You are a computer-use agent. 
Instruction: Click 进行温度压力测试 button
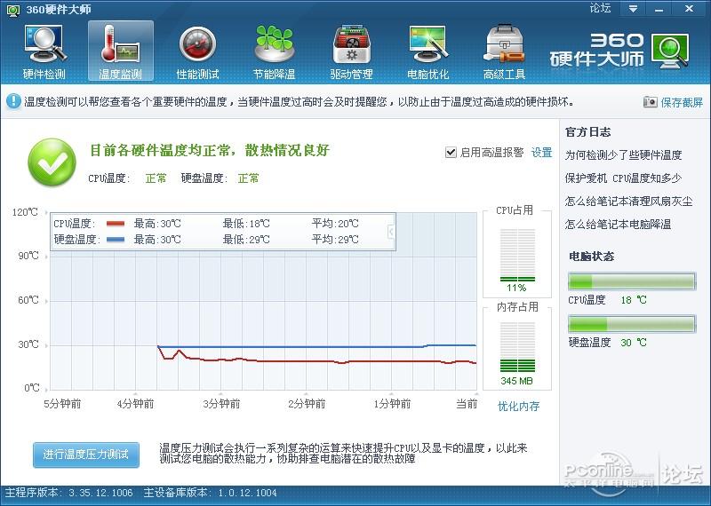[x=86, y=455]
